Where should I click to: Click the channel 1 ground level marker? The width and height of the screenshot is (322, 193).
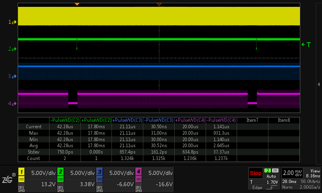click(12, 22)
